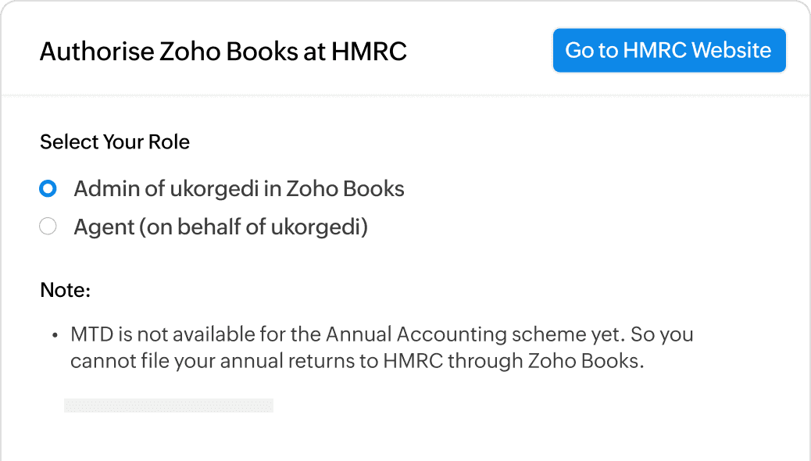Image resolution: width=811 pixels, height=461 pixels.
Task: Click the note line starting 'MTD is not available'
Action: [x=381, y=334]
